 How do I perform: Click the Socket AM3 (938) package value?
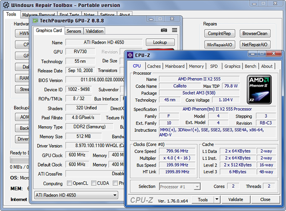pos(199,93)
